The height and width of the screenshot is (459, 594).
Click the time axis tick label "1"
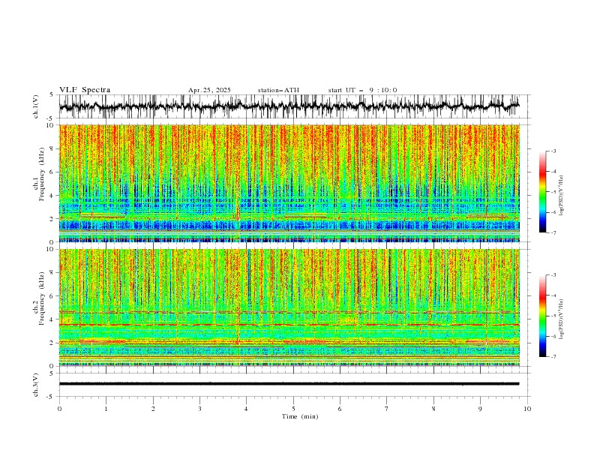pyautogui.click(x=106, y=409)
